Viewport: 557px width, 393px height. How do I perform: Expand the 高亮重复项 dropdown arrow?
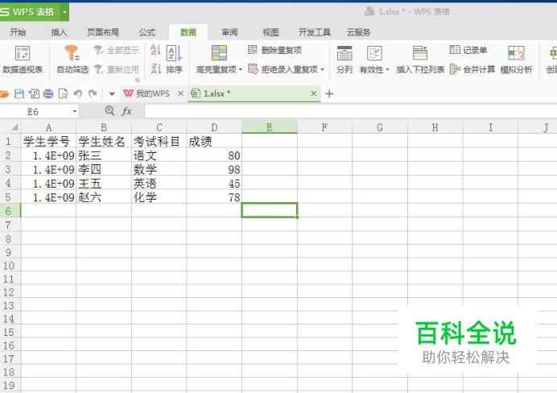(241, 69)
